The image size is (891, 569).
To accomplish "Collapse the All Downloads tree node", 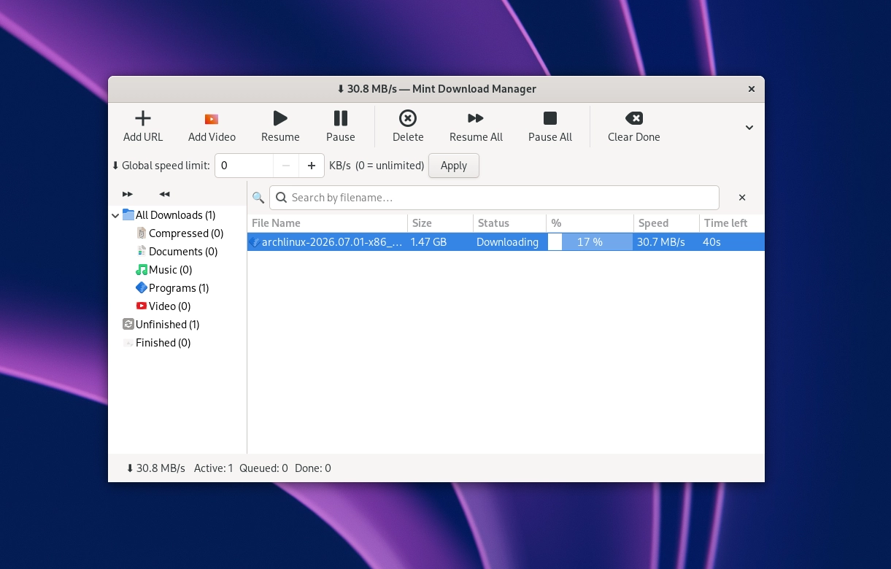I will (115, 215).
